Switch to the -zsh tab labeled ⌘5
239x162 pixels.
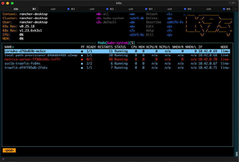174,9
